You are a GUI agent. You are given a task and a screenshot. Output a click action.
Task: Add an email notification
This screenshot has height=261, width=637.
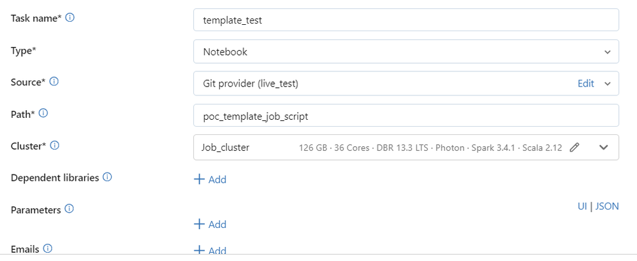(x=210, y=250)
